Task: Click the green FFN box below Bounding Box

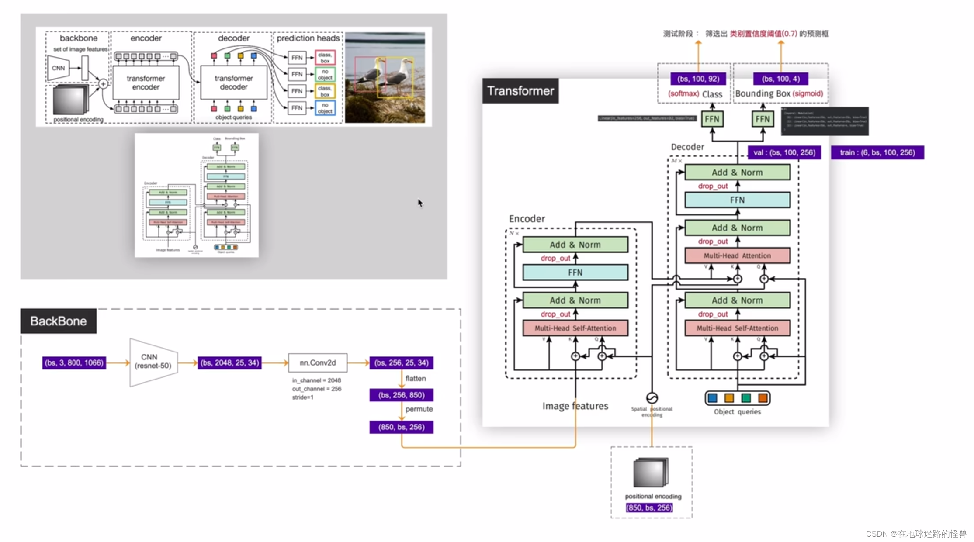Action: coord(763,119)
